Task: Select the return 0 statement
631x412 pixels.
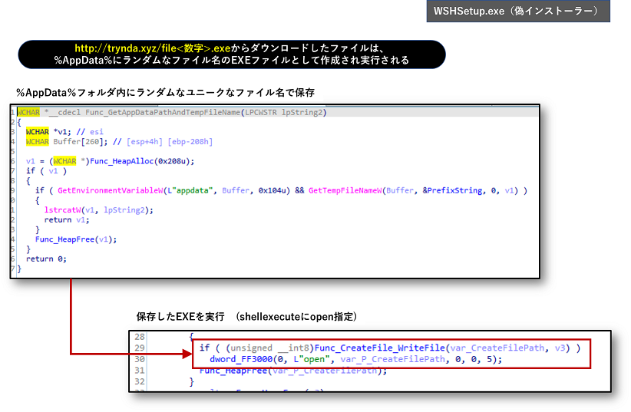Action: click(46, 259)
